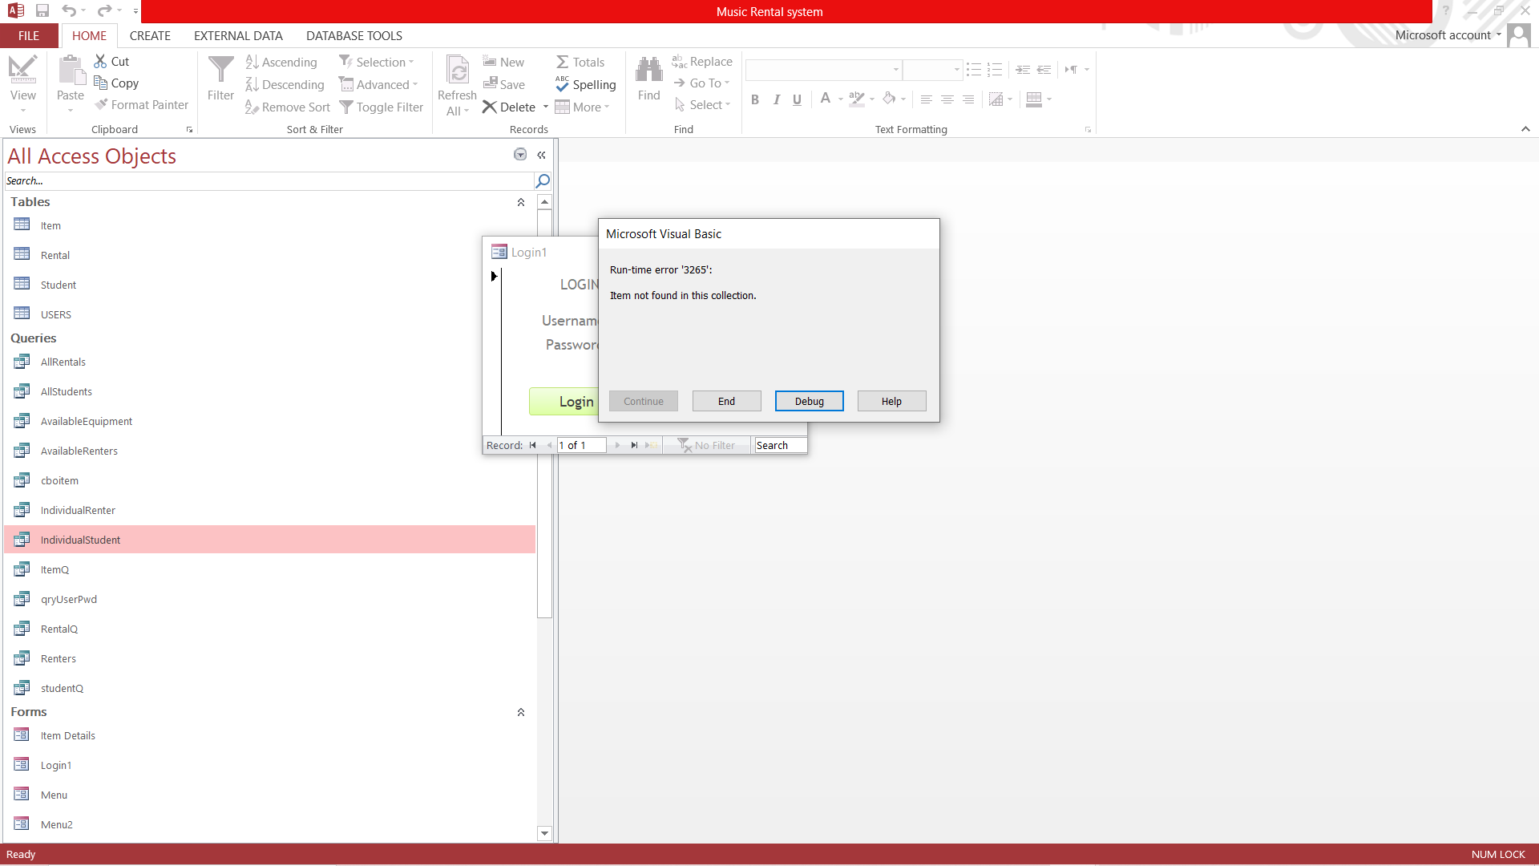Click the search magnifier in navigation pane
Image resolution: width=1539 pixels, height=866 pixels.
pyautogui.click(x=543, y=180)
